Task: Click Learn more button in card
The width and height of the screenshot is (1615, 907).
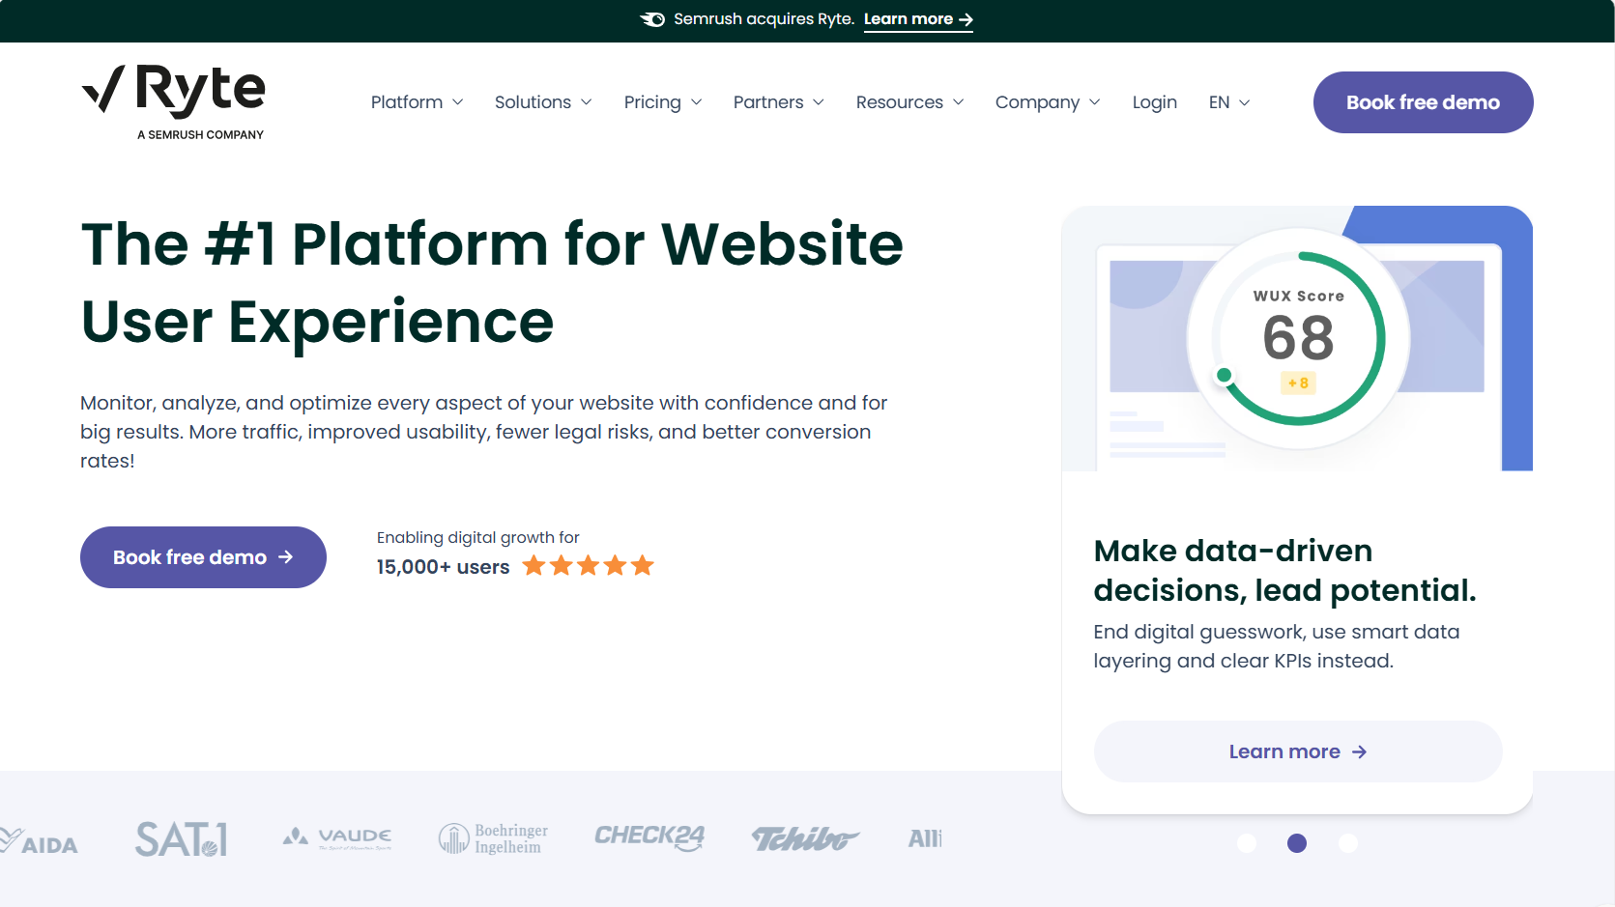Action: point(1297,751)
